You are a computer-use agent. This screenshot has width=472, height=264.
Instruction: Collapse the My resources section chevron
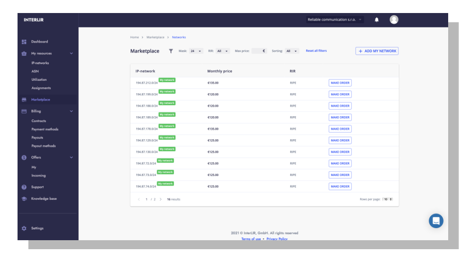pos(71,53)
